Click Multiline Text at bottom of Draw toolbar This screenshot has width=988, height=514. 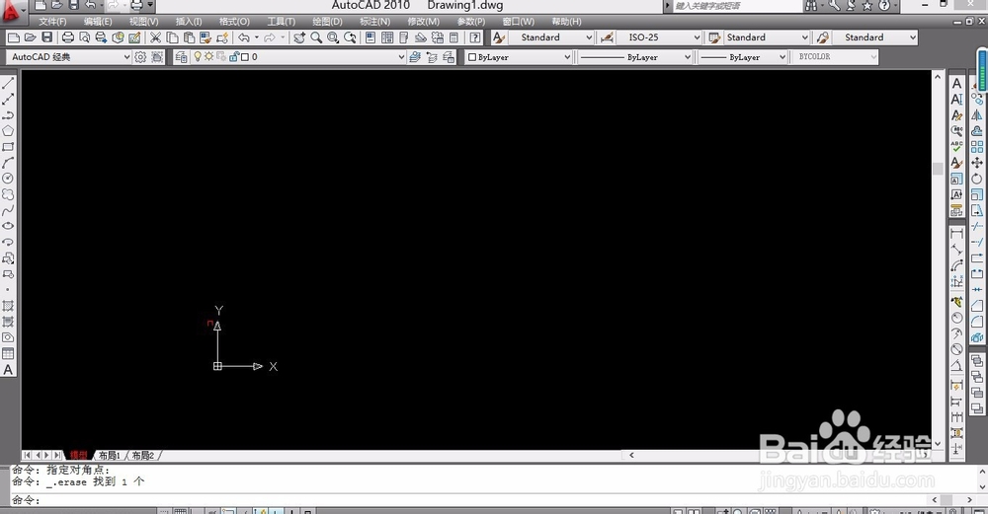click(x=8, y=370)
